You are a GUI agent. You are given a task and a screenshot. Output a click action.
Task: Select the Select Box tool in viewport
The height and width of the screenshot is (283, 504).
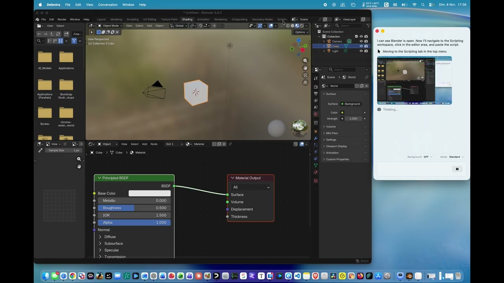[x=91, y=32]
